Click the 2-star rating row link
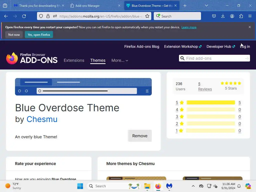 177,123
